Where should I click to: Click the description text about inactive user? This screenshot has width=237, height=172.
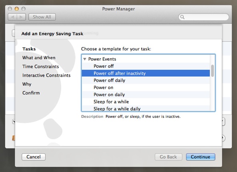[x=143, y=117]
